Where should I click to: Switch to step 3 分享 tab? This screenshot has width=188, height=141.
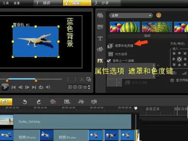[106, 3]
